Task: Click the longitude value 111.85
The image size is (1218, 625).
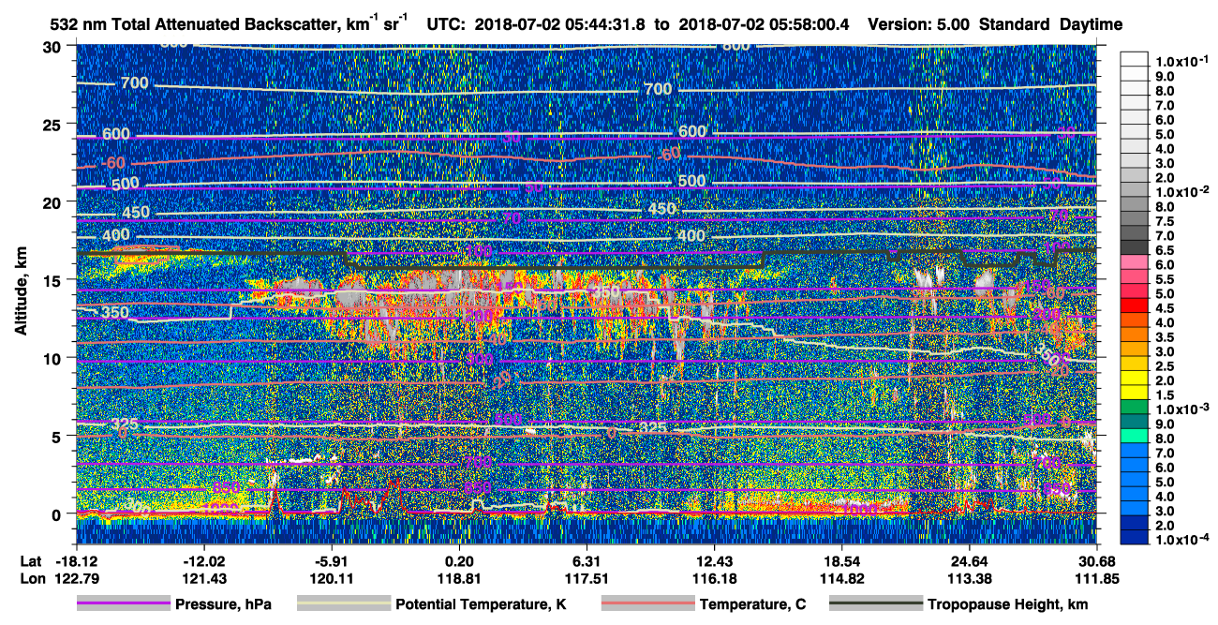Action: (x=1097, y=578)
